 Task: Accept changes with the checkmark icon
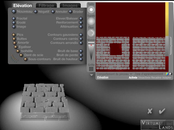[162, 111]
